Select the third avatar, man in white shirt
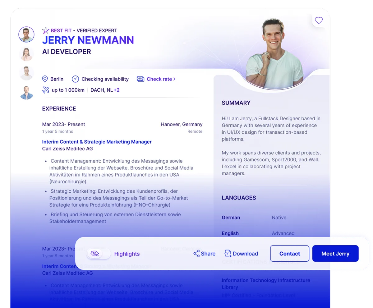The width and height of the screenshot is (373, 308). click(26, 73)
